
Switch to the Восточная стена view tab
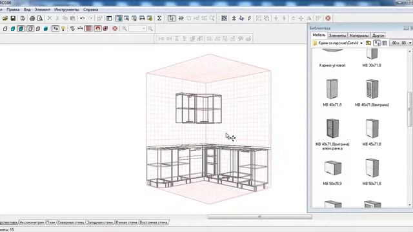(x=154, y=222)
